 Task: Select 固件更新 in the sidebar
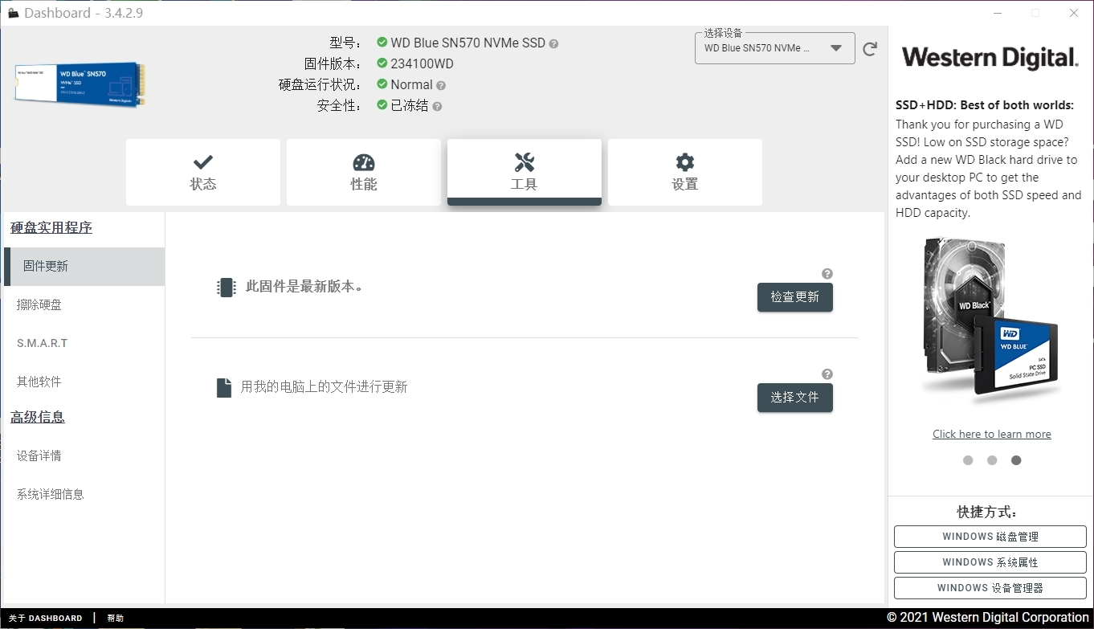(x=84, y=267)
